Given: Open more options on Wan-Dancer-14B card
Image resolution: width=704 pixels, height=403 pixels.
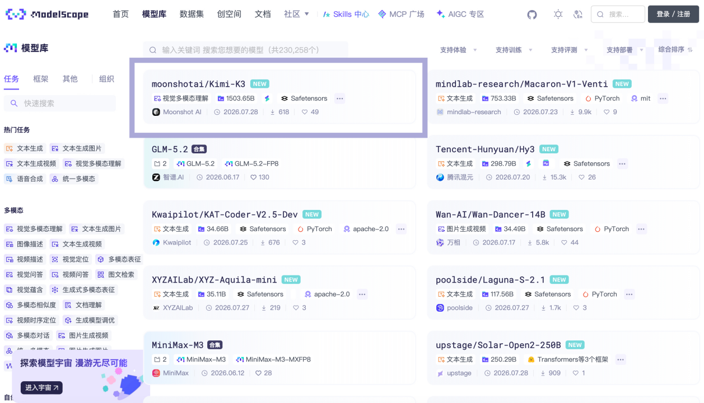Looking at the screenshot, I should pyautogui.click(x=641, y=229).
